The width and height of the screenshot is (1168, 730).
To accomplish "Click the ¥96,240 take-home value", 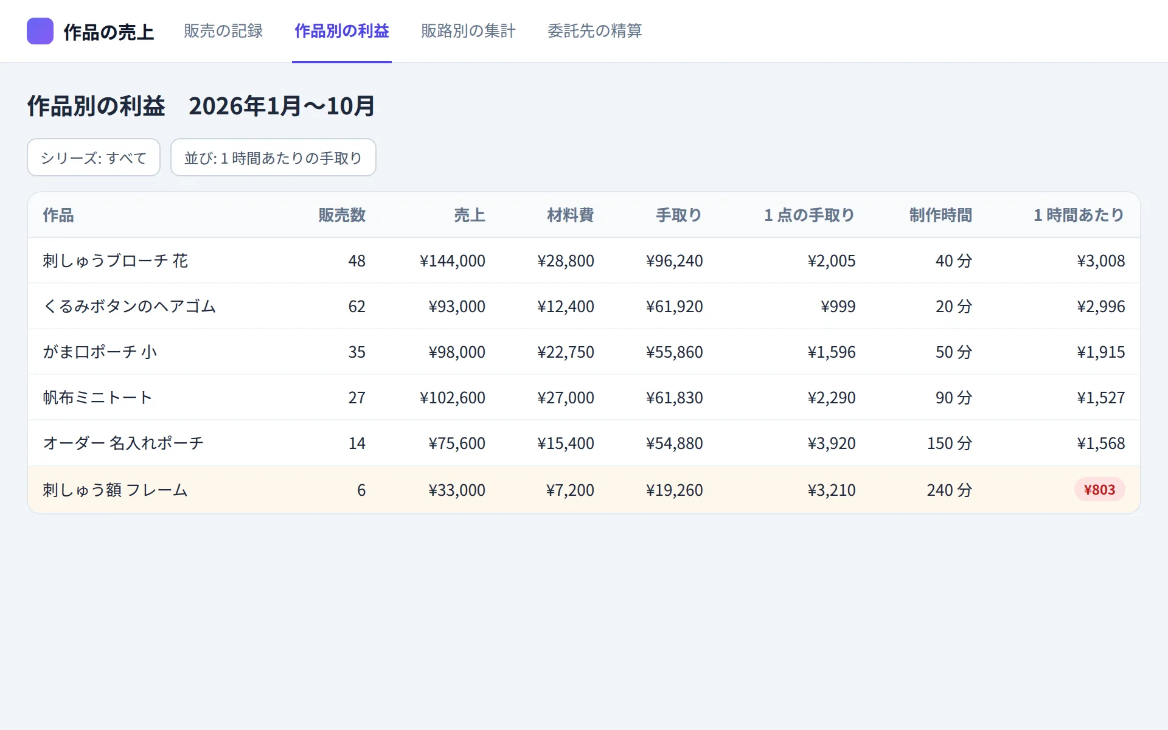I will pos(675,260).
